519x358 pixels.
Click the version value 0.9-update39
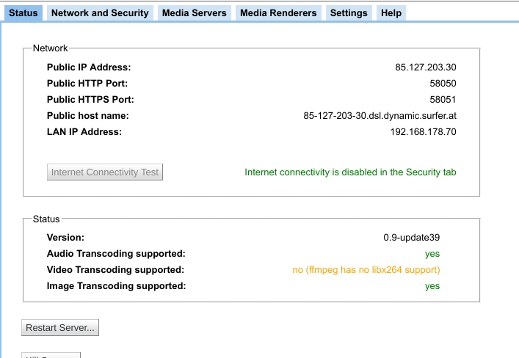(x=411, y=238)
